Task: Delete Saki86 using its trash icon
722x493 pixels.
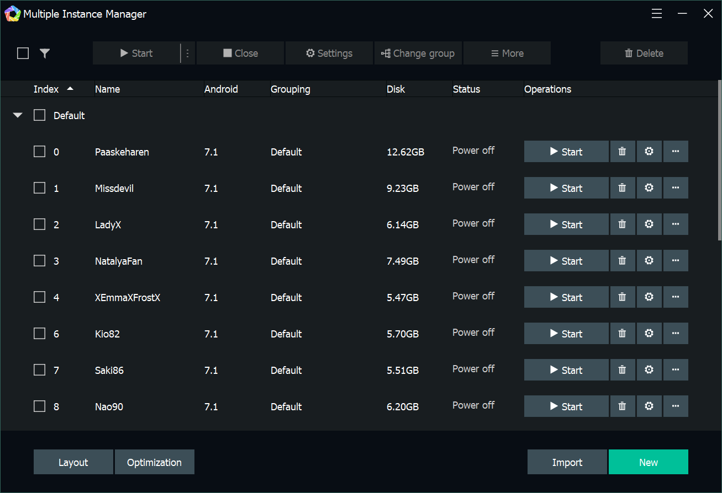Action: point(622,370)
